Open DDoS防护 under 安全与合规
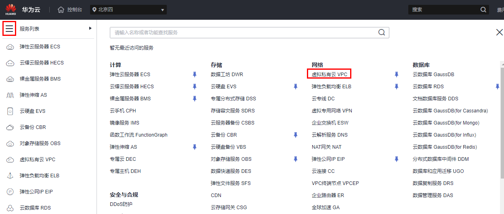 (121, 204)
